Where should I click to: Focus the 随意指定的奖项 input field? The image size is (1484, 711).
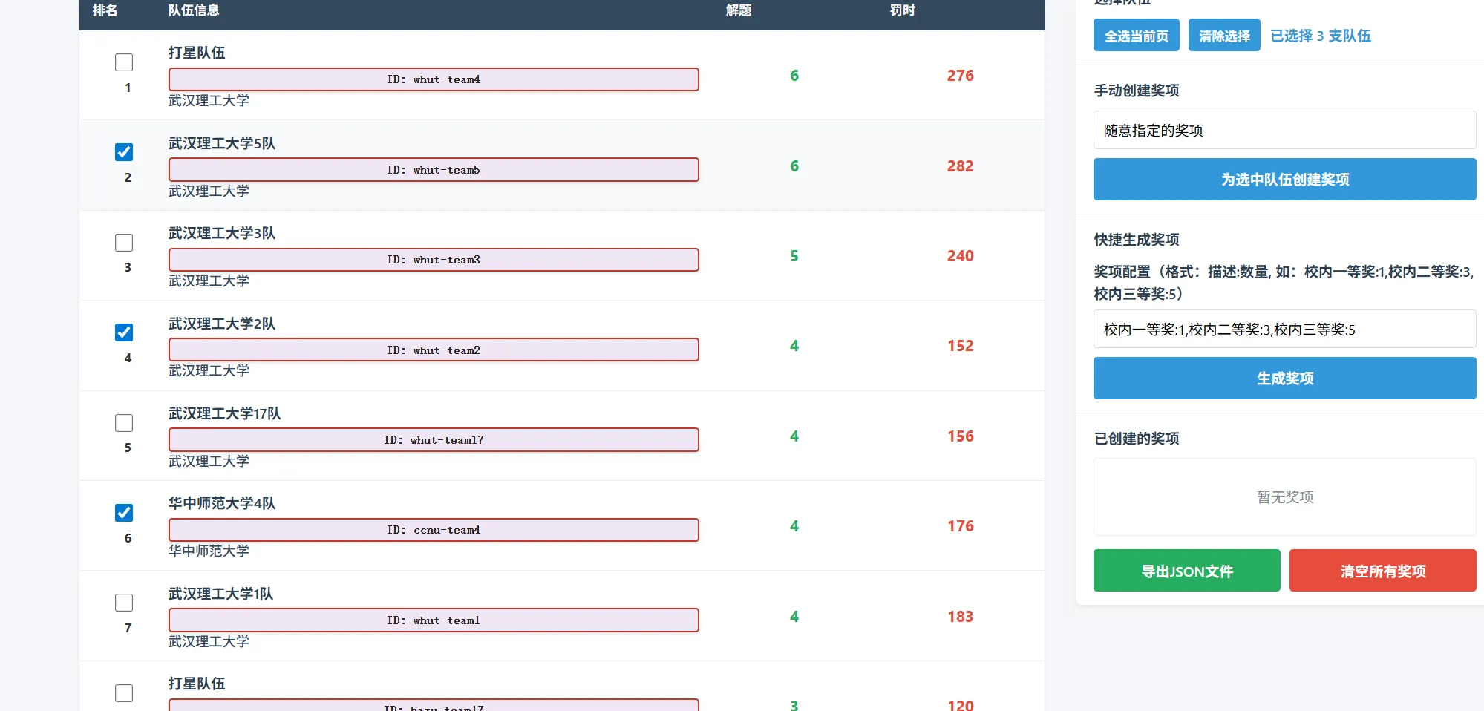pyautogui.click(x=1284, y=131)
